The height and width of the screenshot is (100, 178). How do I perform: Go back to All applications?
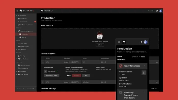[x=21, y=15]
